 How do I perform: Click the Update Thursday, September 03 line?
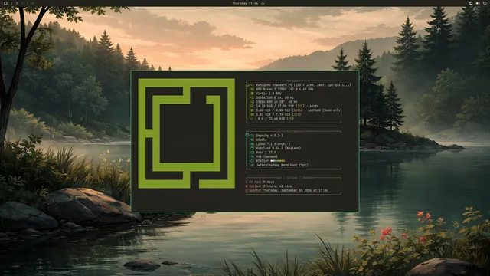pyautogui.click(x=286, y=190)
